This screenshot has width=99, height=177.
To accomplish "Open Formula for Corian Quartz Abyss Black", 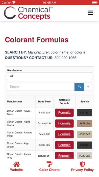I will point(64,113).
